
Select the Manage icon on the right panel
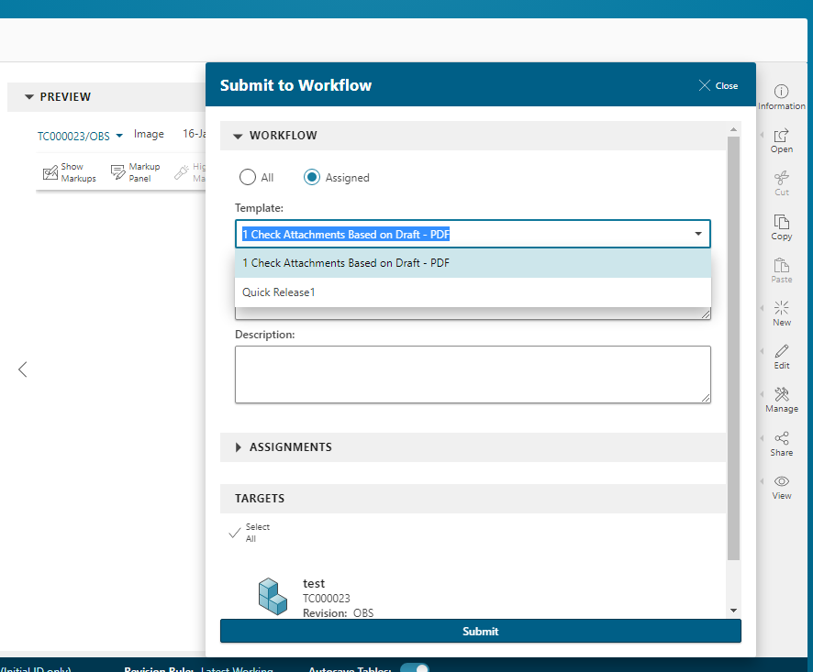click(781, 400)
